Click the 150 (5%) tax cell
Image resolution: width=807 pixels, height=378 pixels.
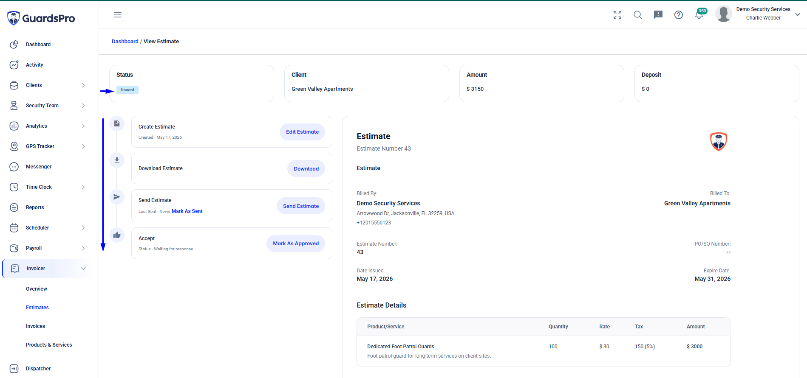point(645,347)
